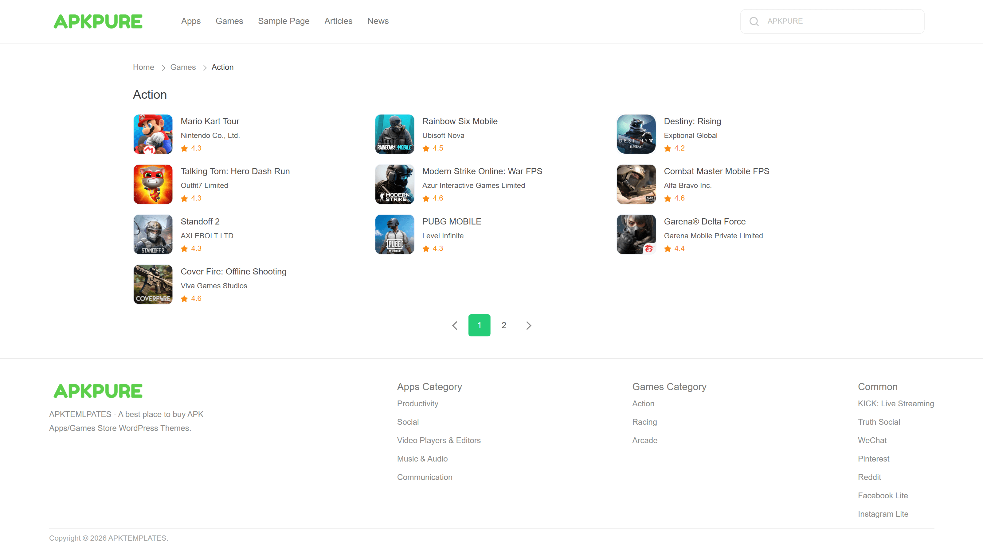Click the Rainbow Six Mobile app icon
This screenshot has width=983, height=552.
click(394, 134)
